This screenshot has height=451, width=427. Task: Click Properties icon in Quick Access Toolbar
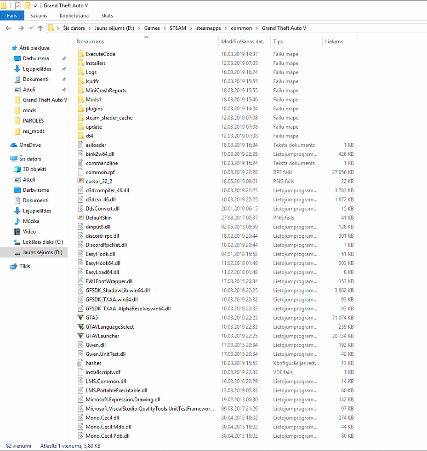[x=18, y=6]
